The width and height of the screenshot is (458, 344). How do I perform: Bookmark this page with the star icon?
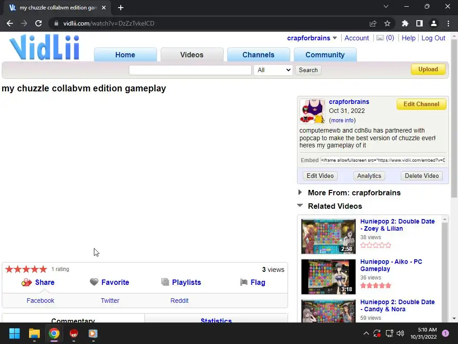pos(387,23)
